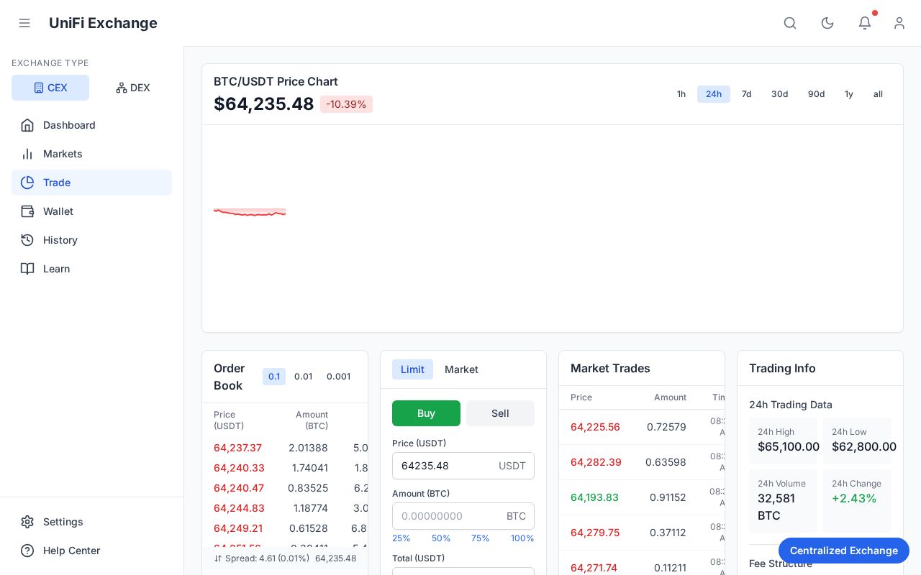Viewport: 921px width, 575px height.
Task: Open the notifications bell
Action: coord(865,23)
